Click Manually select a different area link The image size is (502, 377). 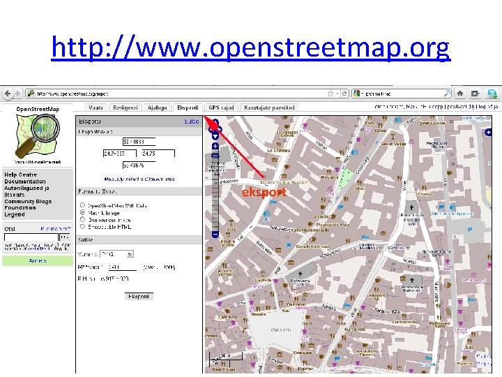point(139,179)
